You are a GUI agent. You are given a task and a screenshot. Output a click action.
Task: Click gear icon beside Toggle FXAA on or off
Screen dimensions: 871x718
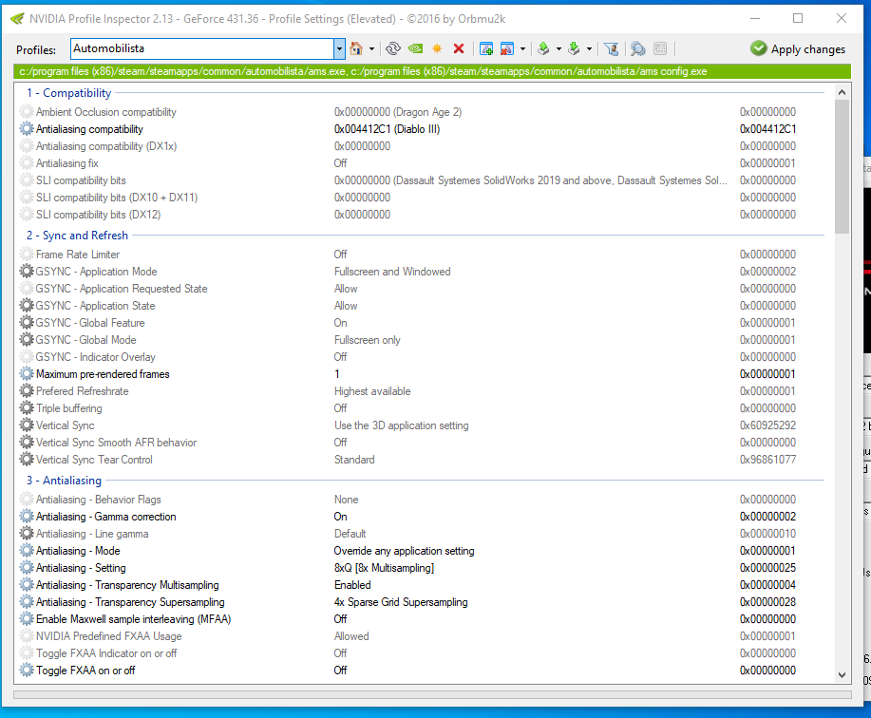point(27,671)
